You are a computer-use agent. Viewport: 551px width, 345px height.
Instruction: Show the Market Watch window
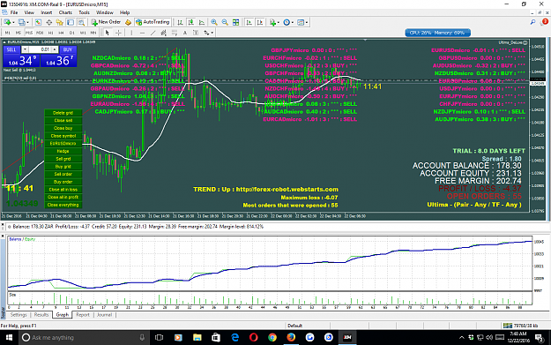click(x=38, y=22)
